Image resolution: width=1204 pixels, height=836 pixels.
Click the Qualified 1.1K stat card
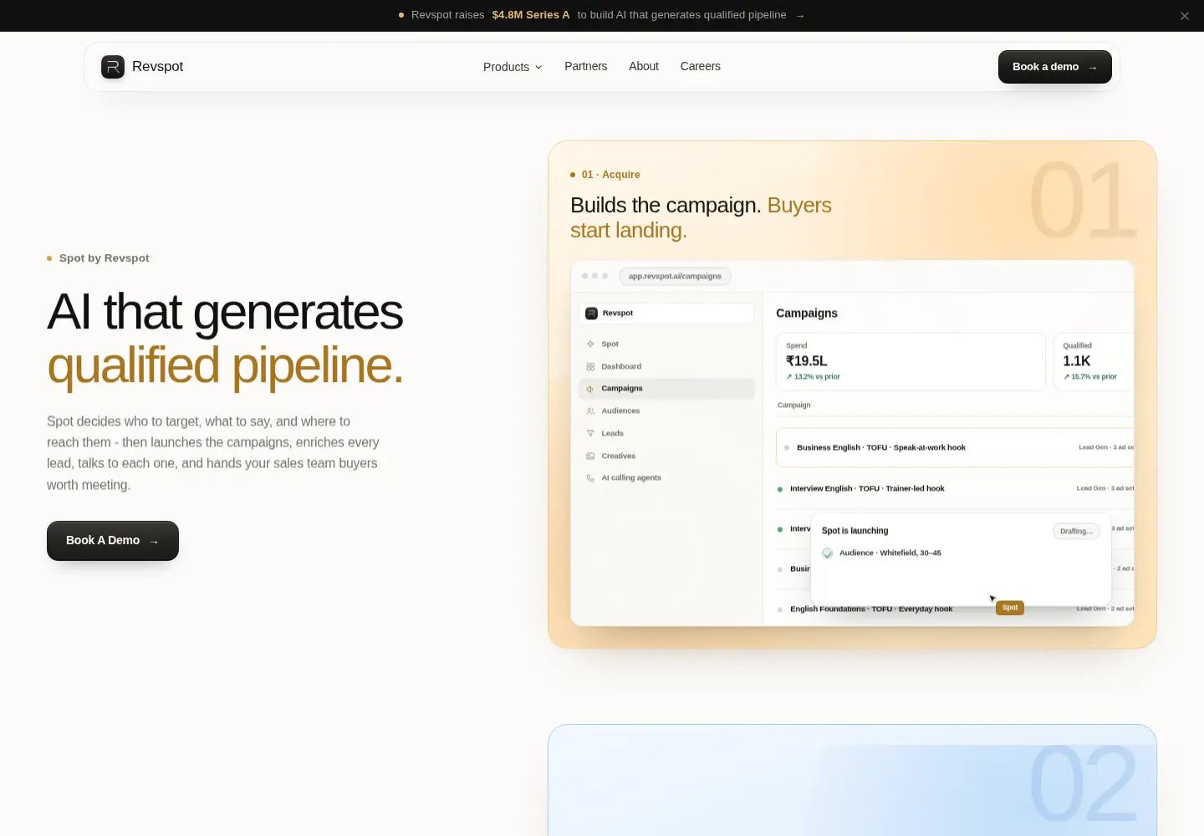click(1094, 361)
